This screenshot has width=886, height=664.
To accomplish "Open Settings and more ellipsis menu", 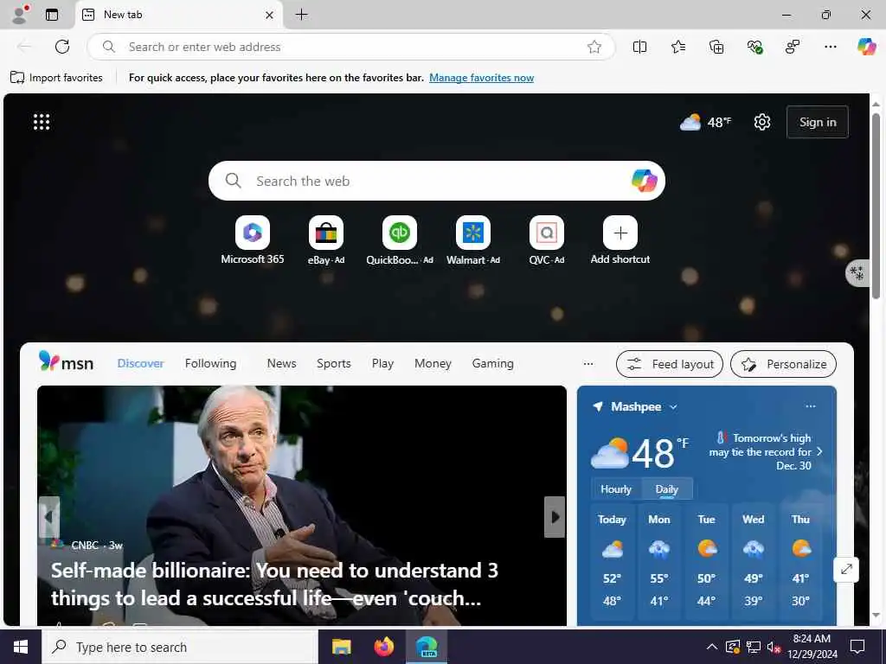I will pyautogui.click(x=831, y=47).
